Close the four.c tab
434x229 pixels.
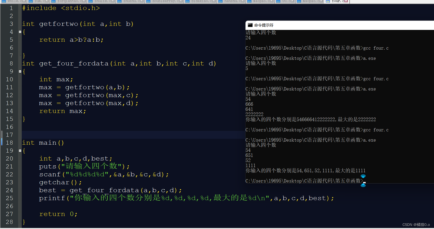[346, 1]
